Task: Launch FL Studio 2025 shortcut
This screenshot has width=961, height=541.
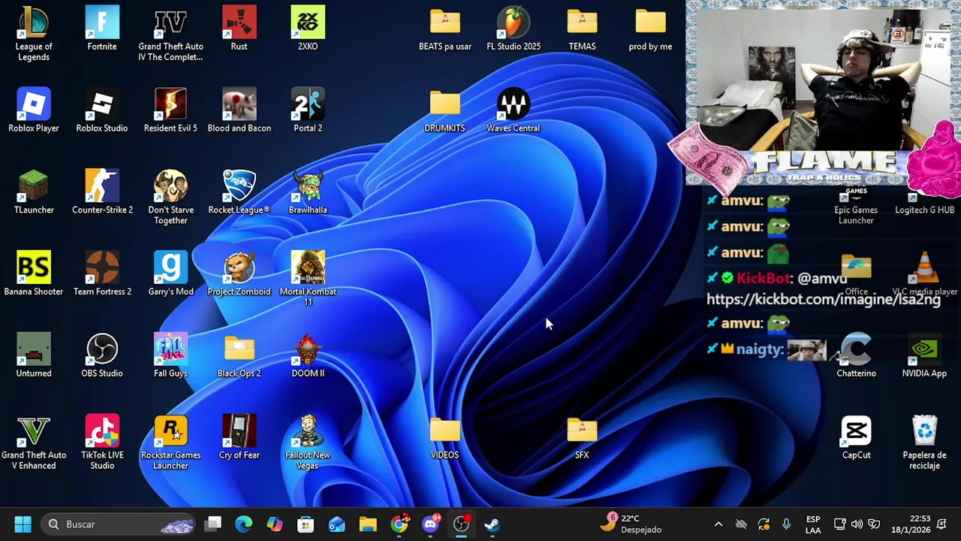Action: click(514, 29)
